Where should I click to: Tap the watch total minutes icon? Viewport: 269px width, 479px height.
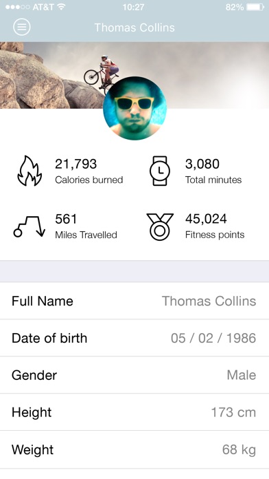(x=160, y=171)
